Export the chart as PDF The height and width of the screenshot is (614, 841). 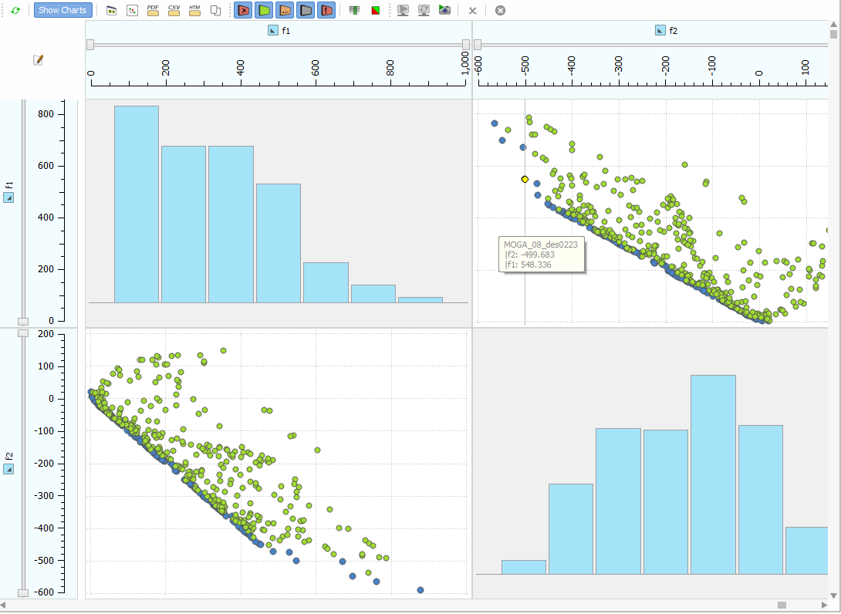point(153,10)
